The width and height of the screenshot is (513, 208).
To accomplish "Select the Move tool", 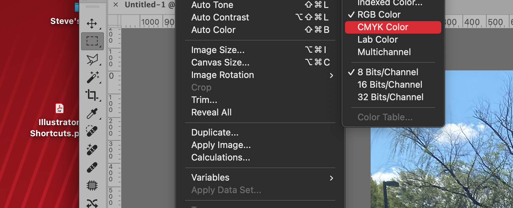I will tap(92, 24).
